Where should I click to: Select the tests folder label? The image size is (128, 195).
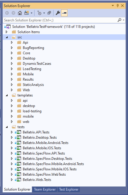click(x=21, y=127)
